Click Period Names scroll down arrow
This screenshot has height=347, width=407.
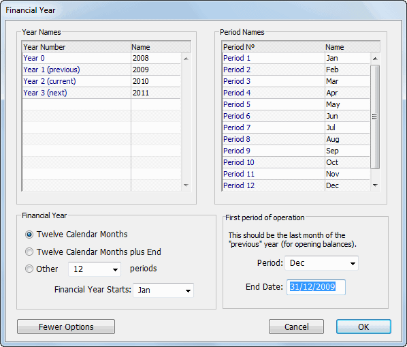(x=375, y=185)
